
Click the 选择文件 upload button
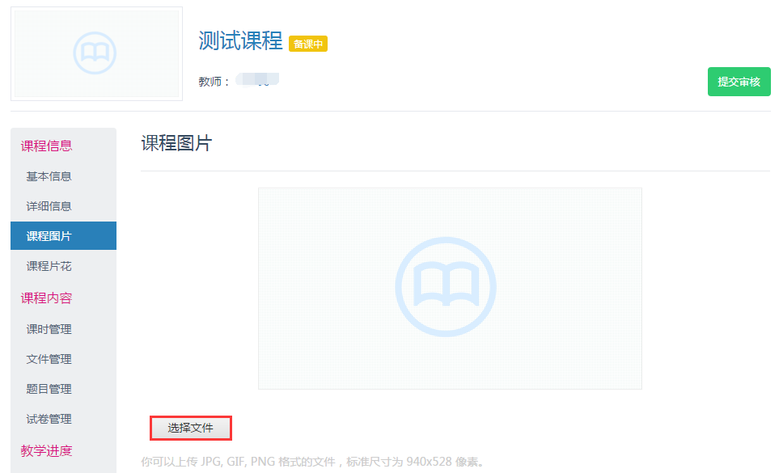point(191,428)
